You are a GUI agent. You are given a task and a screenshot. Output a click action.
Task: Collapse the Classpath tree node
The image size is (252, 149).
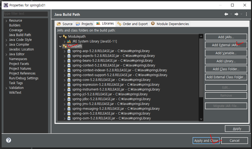click(60, 46)
